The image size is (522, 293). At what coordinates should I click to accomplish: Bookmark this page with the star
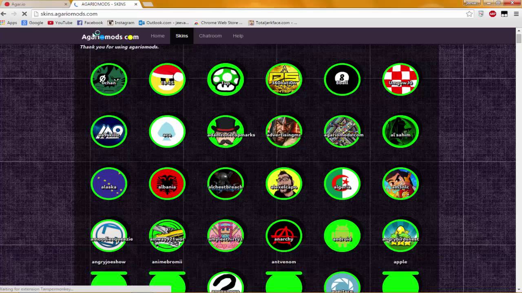[x=469, y=14]
